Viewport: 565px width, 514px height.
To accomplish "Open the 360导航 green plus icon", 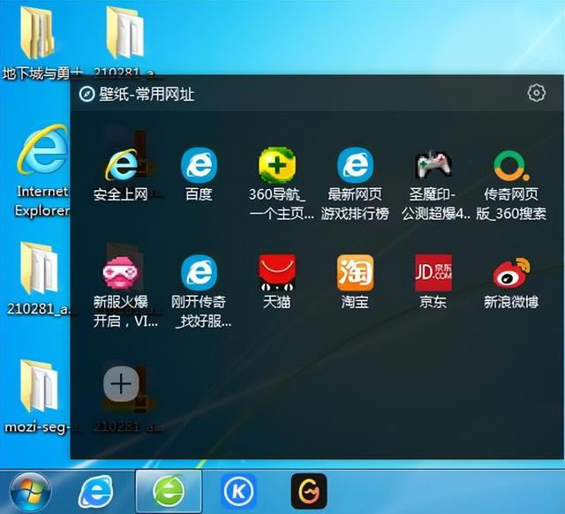I will [x=277, y=165].
